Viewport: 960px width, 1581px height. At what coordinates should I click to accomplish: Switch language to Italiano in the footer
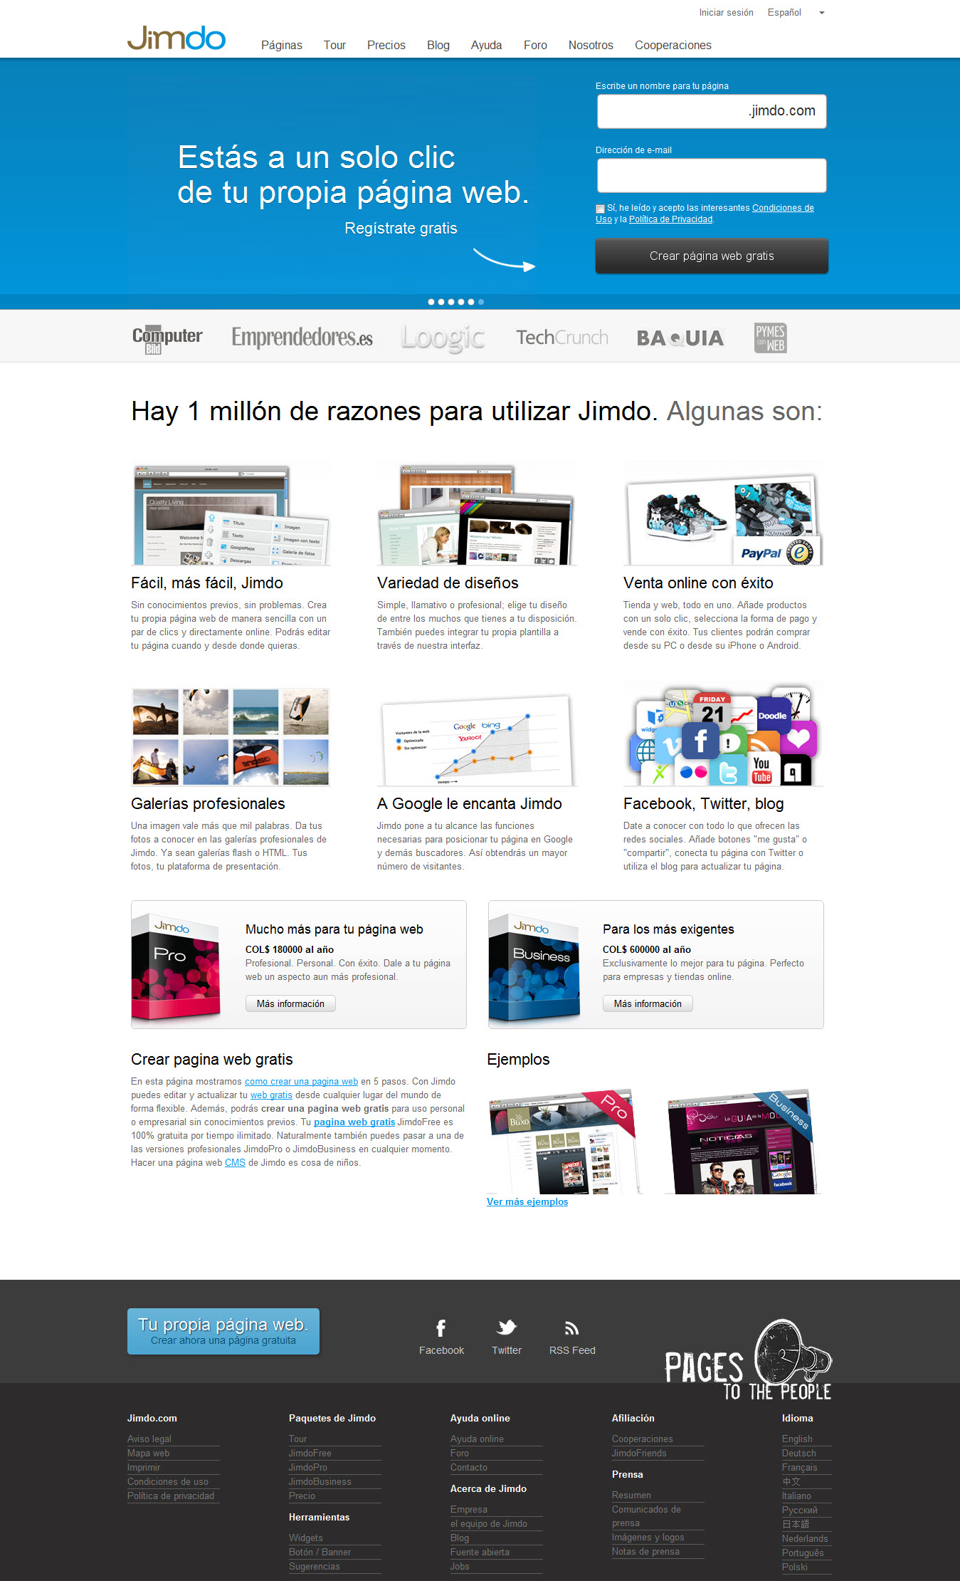click(x=796, y=1496)
